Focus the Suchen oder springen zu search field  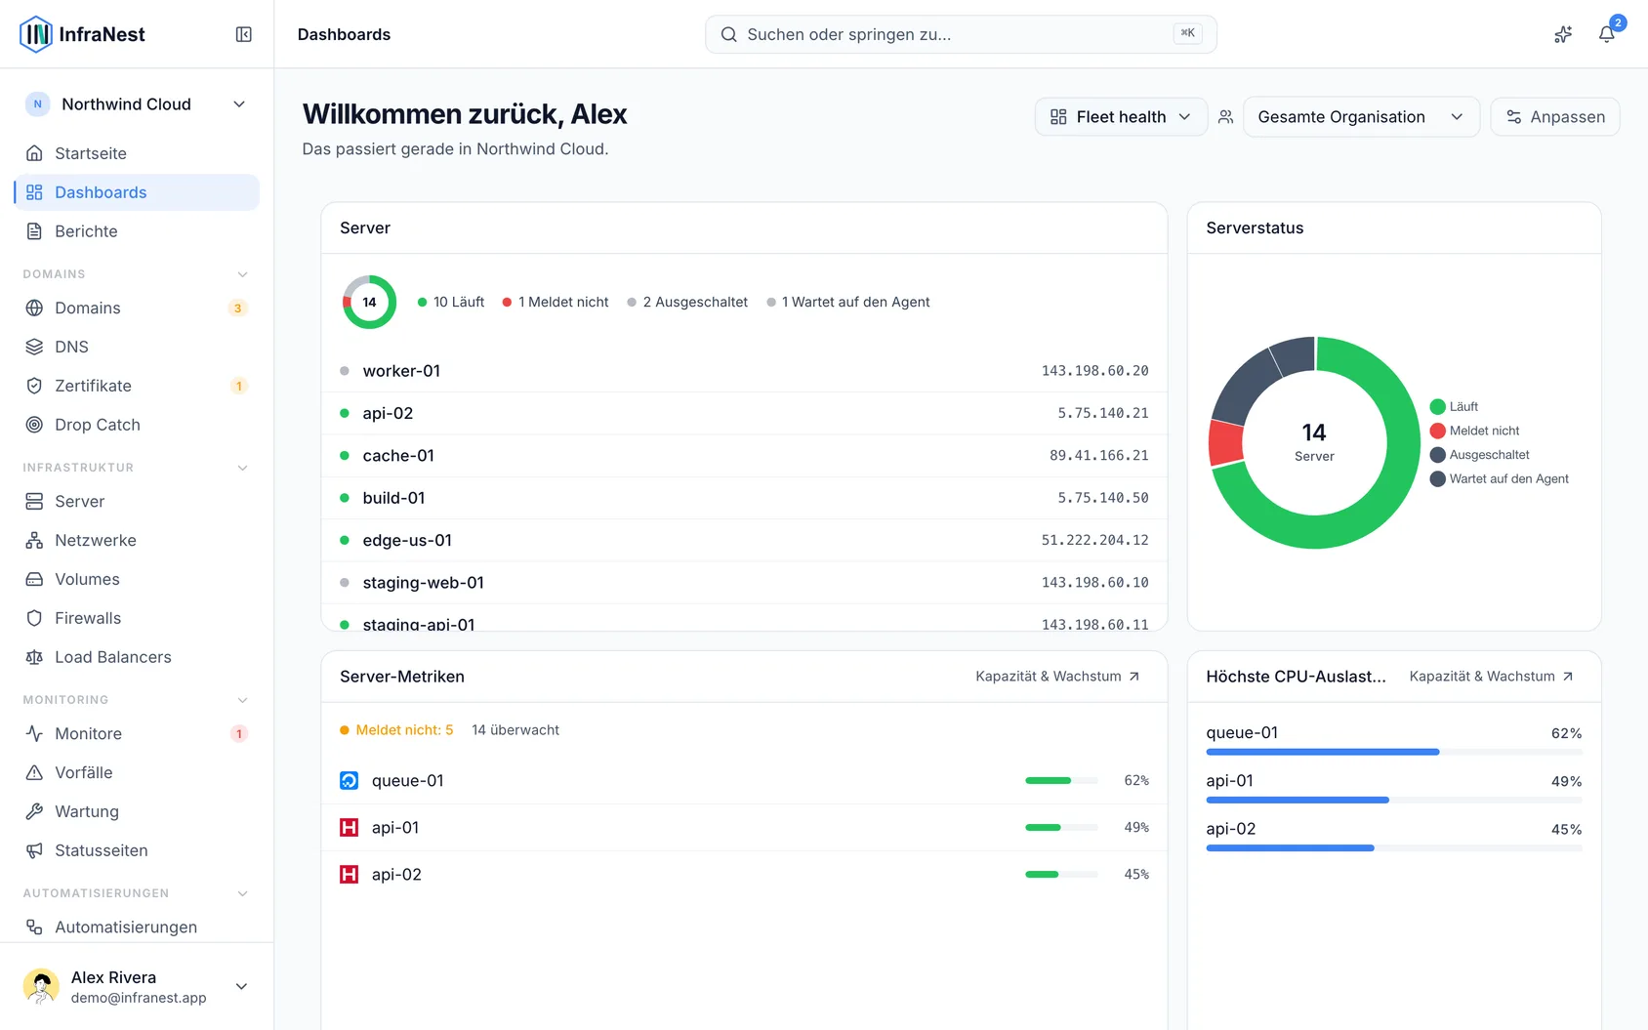pyautogui.click(x=961, y=34)
